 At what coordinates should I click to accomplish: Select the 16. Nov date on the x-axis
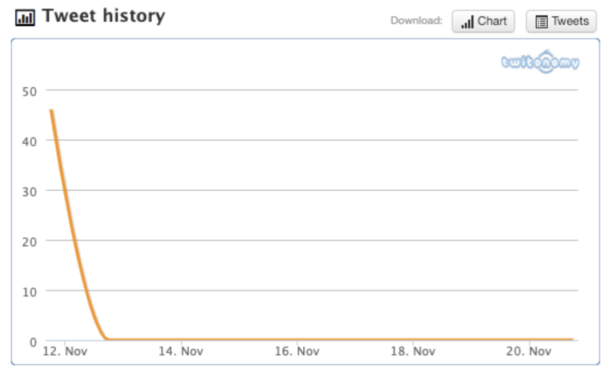297,352
